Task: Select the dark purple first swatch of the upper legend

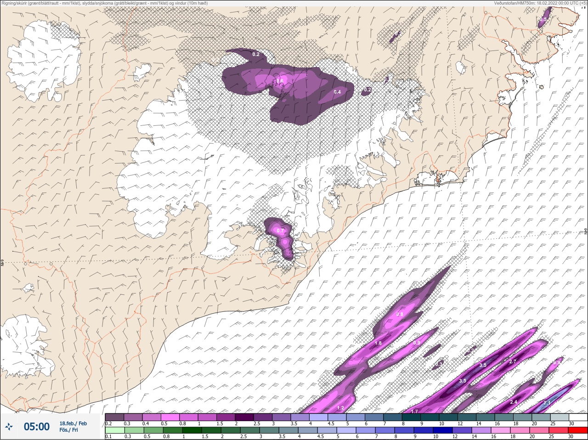Action: 114,417
